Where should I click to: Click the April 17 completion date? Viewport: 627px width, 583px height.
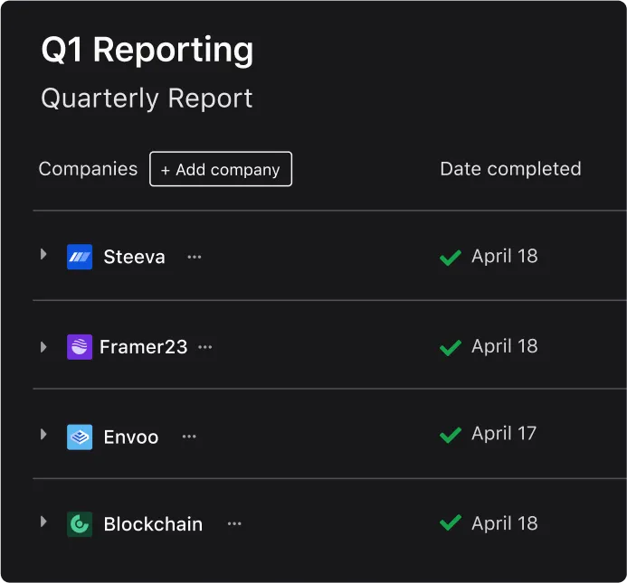tap(504, 434)
